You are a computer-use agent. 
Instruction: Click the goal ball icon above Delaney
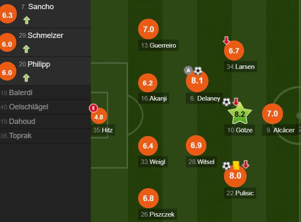[x=198, y=71]
